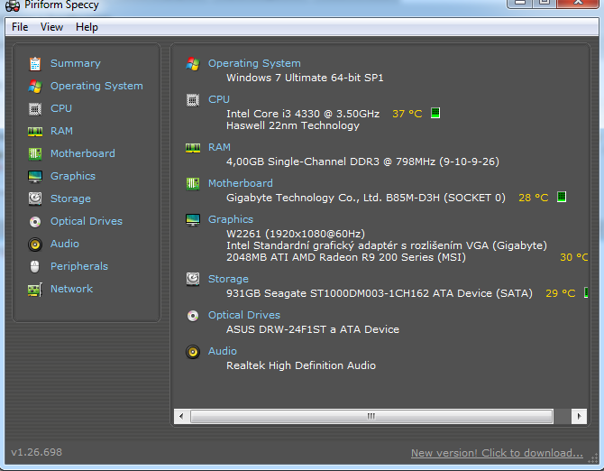604x471 pixels.
Task: Click the scrollbar left arrow
Action: tap(181, 416)
